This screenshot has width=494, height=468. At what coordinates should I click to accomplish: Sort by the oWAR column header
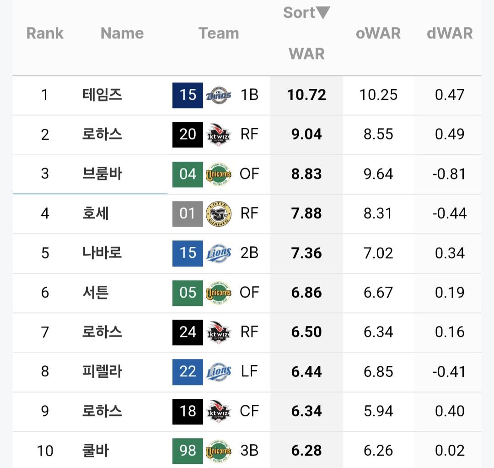click(x=378, y=33)
